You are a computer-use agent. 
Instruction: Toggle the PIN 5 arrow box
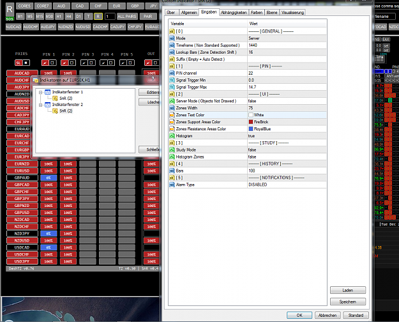click(123, 63)
